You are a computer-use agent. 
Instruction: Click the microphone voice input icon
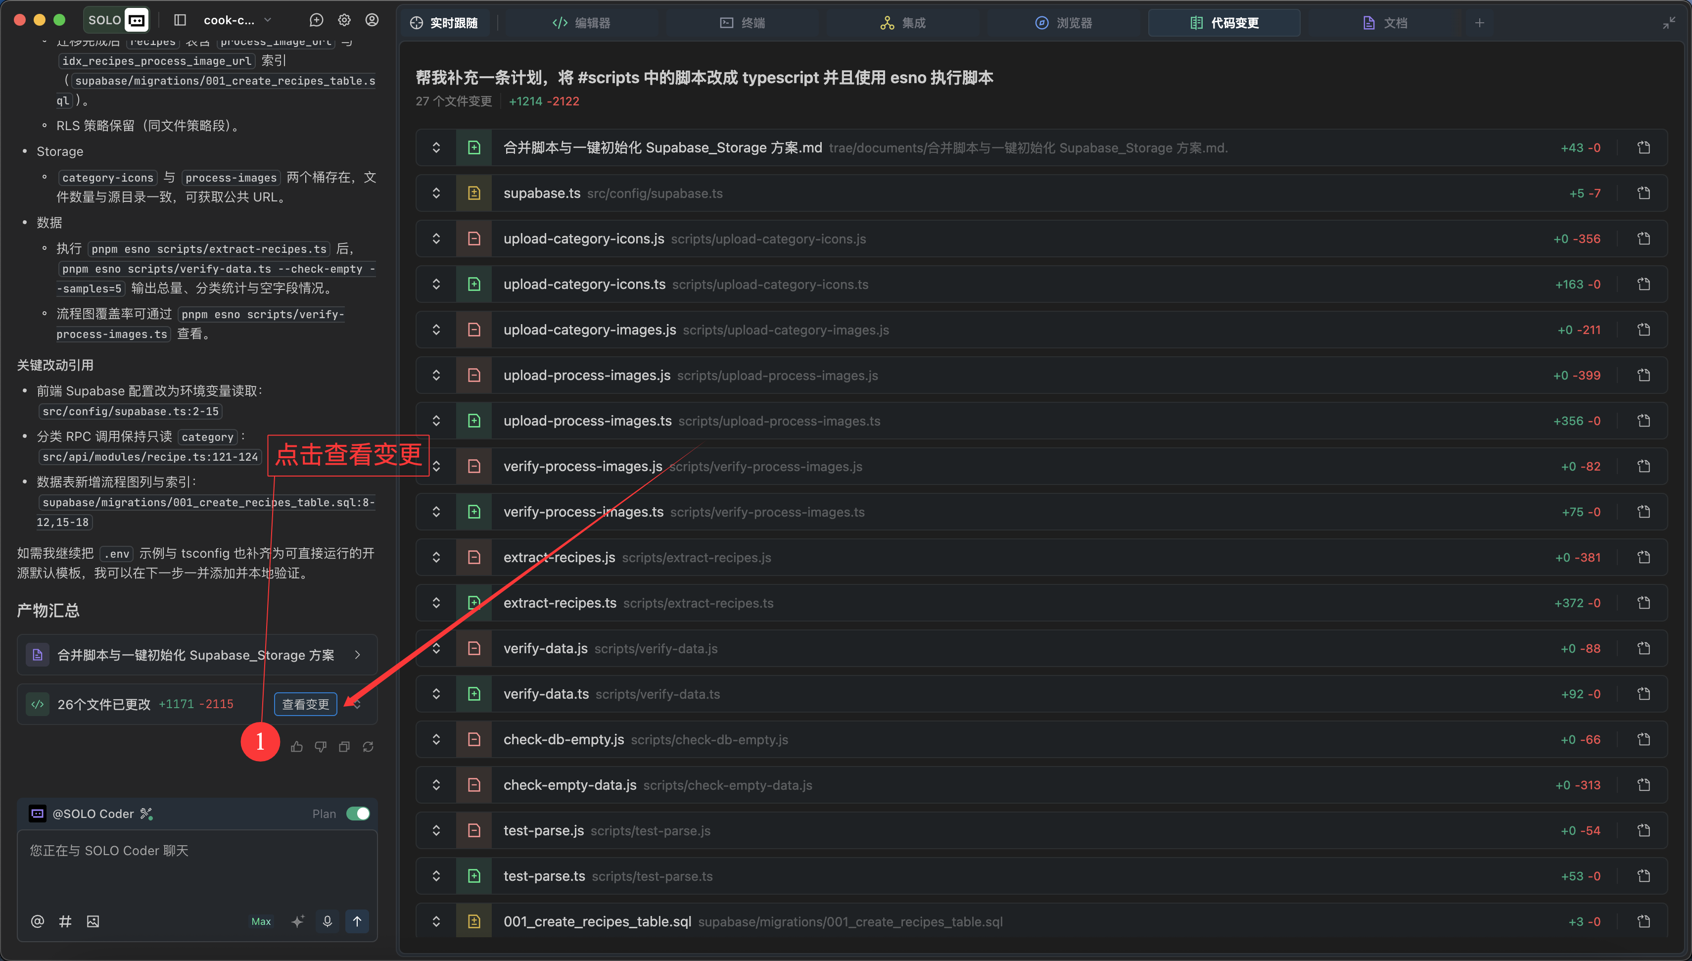pyautogui.click(x=327, y=921)
